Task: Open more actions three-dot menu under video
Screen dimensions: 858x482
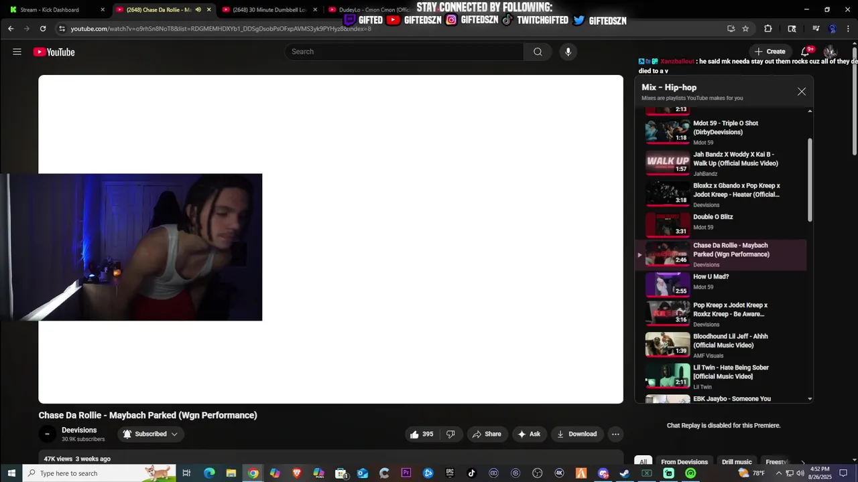Action: click(x=615, y=434)
